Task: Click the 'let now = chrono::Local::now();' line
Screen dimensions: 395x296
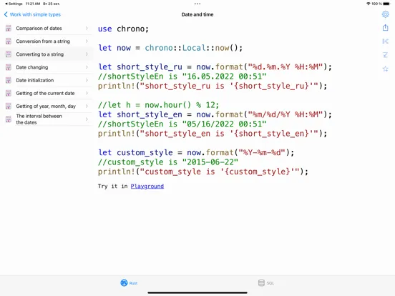Action: coord(170,48)
